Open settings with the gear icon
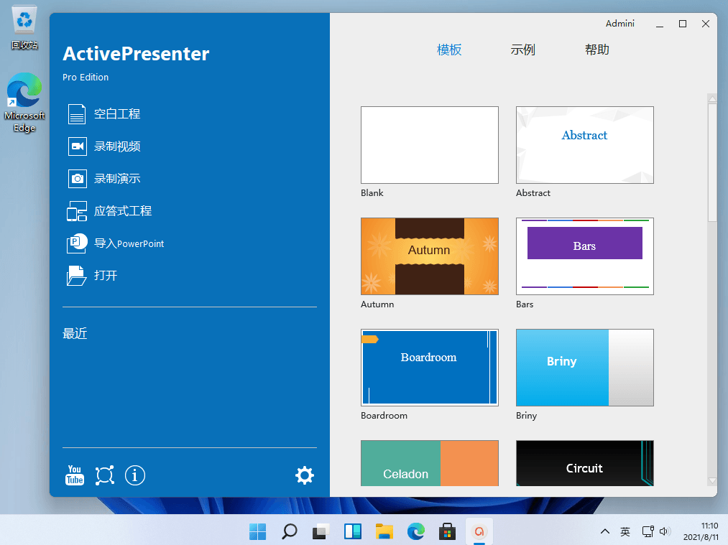728x545 pixels. tap(305, 475)
